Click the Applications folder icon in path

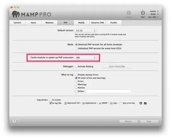[84, 103]
